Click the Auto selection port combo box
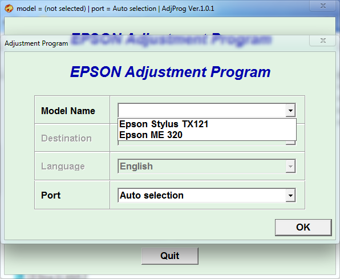 [x=207, y=195]
